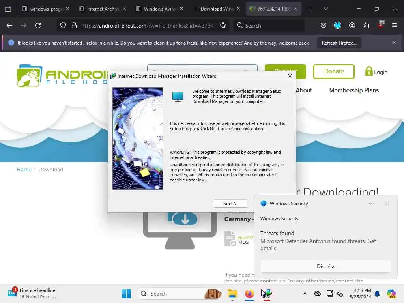This screenshot has height=303, width=404.
Task: Open the Membership Plans menu item
Action: [354, 90]
